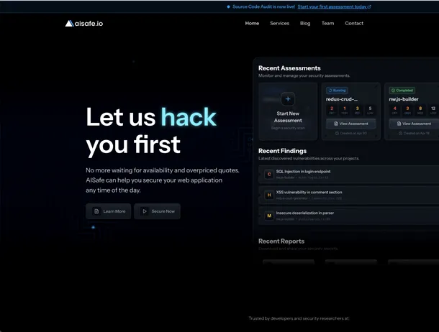Viewport: 439px width, 332px height.
Task: Click the H high severity badge
Action: [x=269, y=195]
